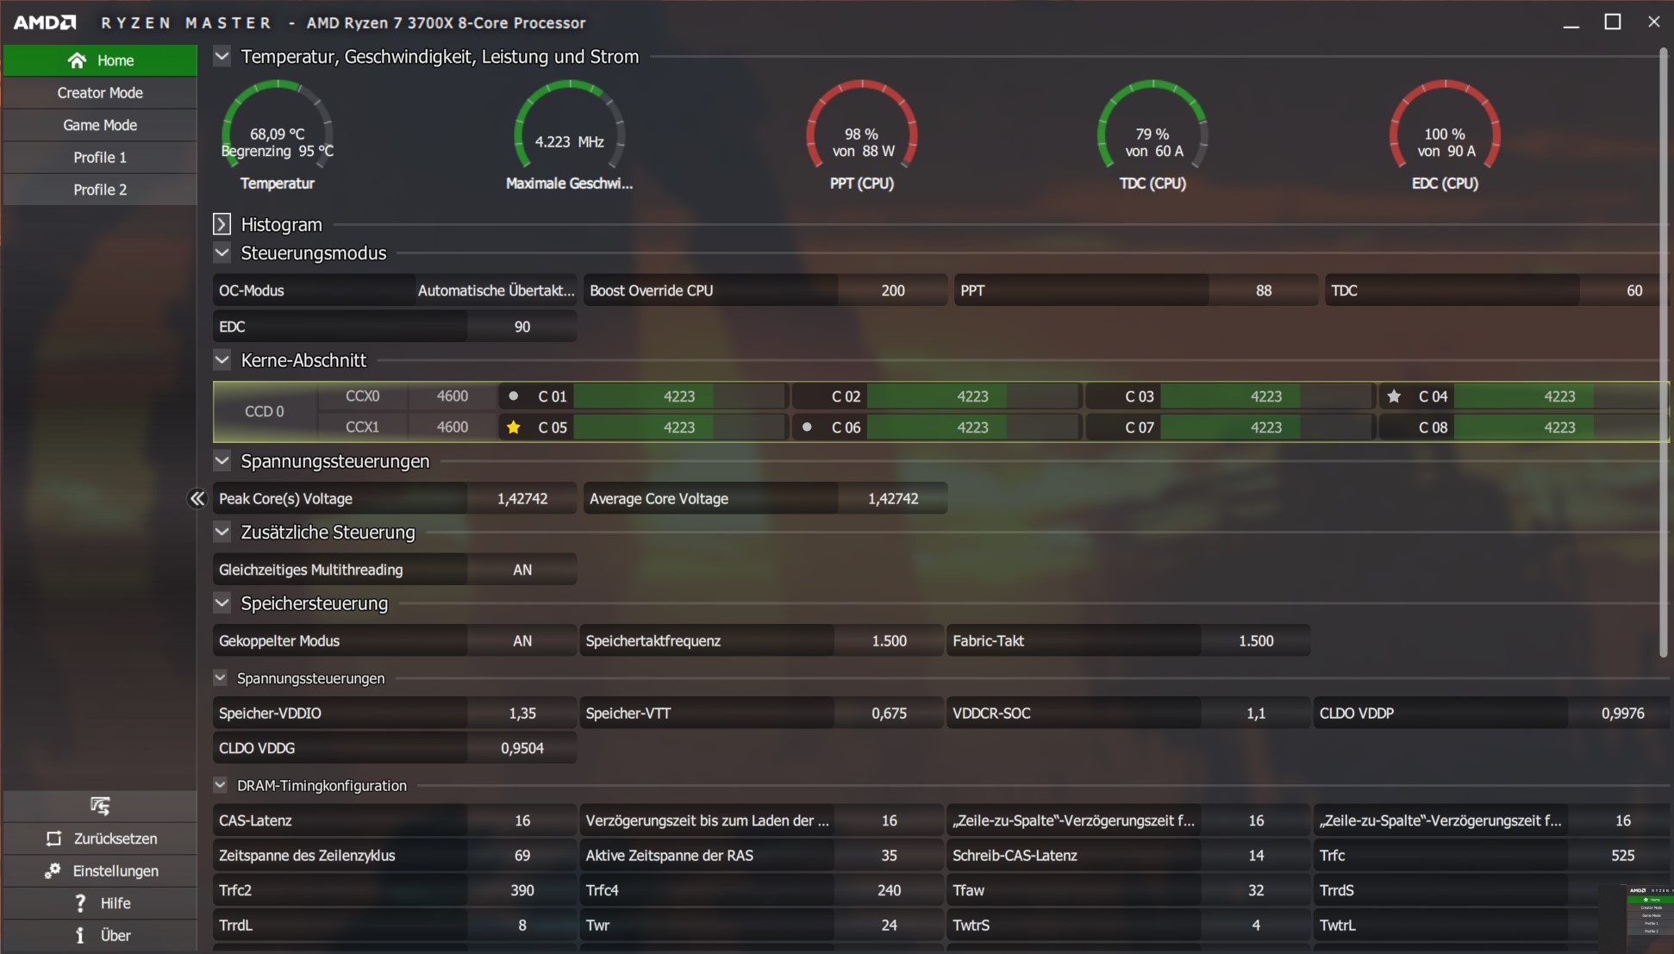Click the vertical scrollbar on right

click(1663, 353)
